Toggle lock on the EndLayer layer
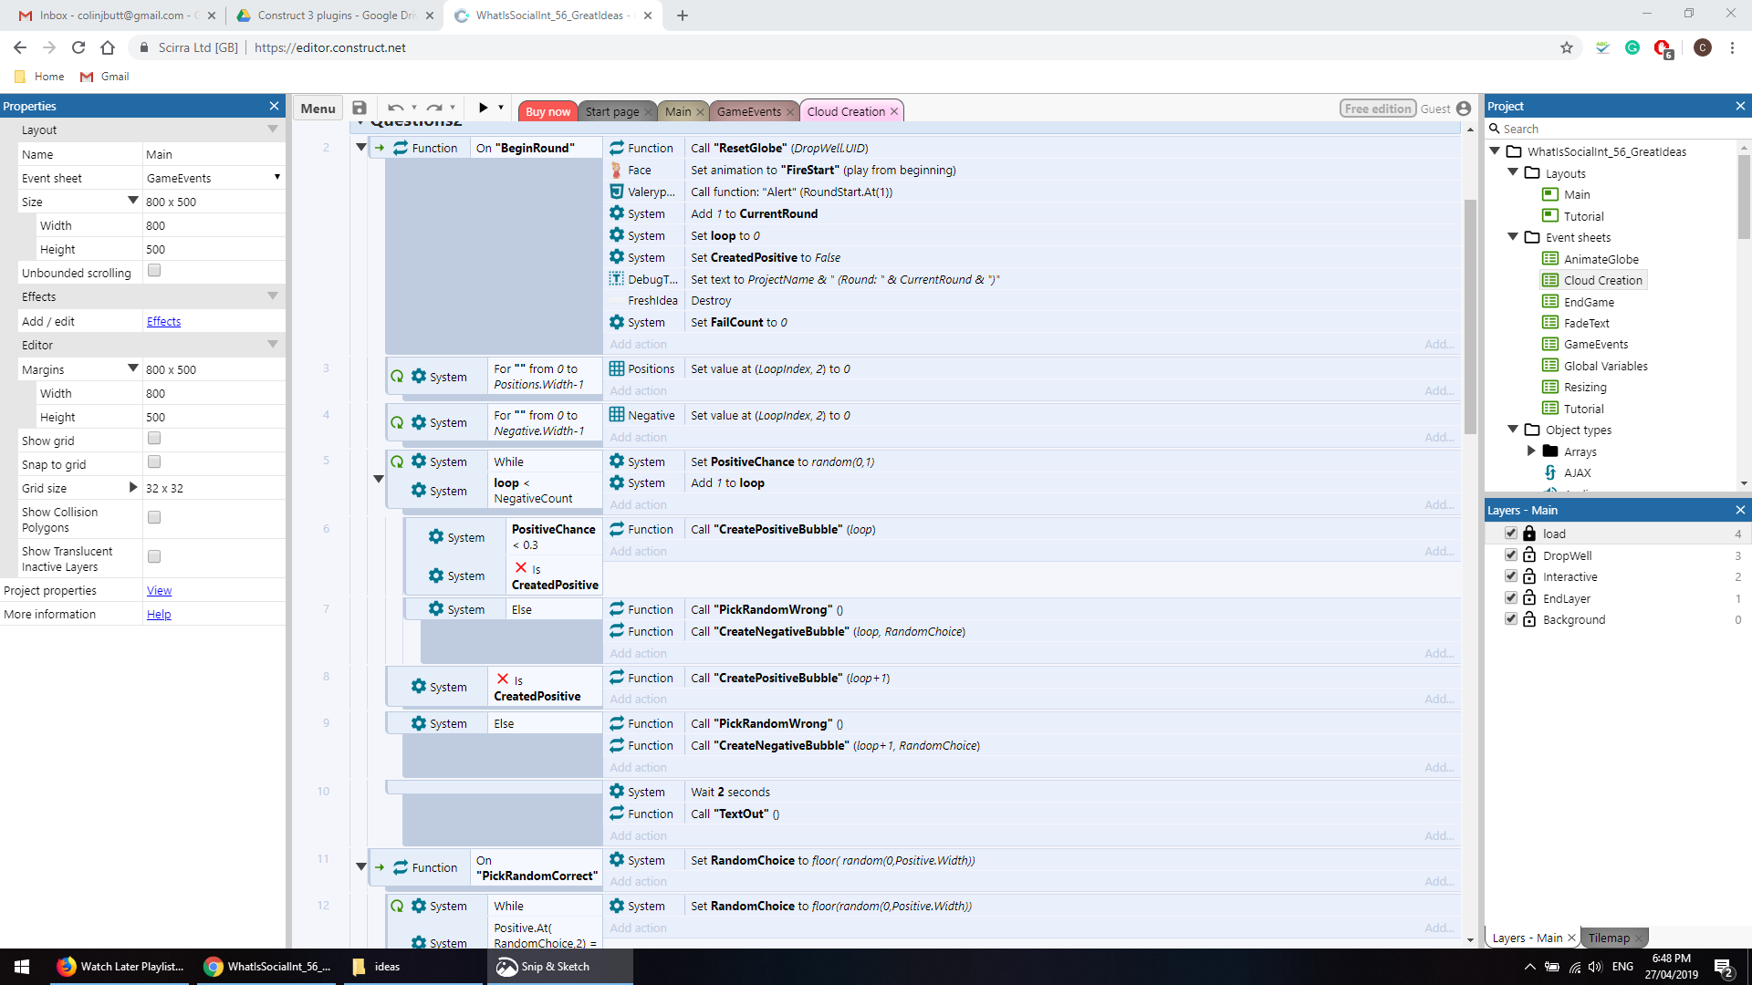The width and height of the screenshot is (1752, 985). point(1529,597)
